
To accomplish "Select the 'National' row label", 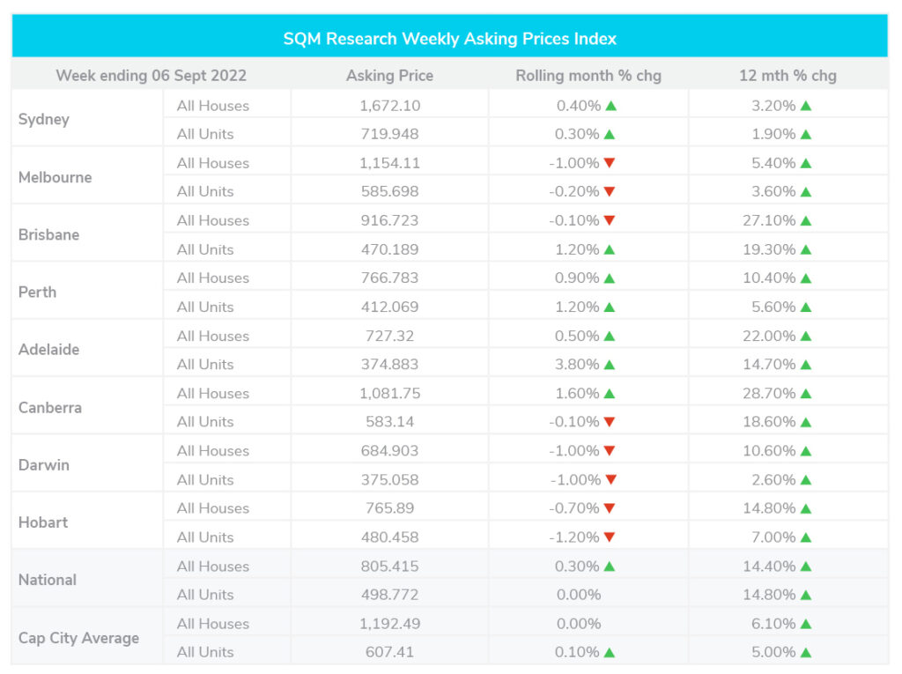I will tap(48, 581).
